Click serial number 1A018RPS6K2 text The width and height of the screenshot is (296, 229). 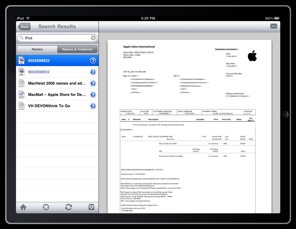(127, 211)
